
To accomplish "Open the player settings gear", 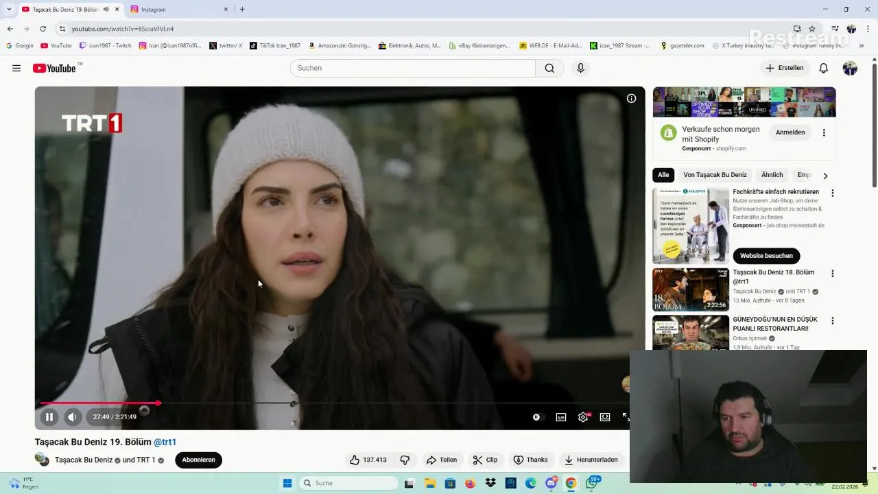I will coord(583,416).
